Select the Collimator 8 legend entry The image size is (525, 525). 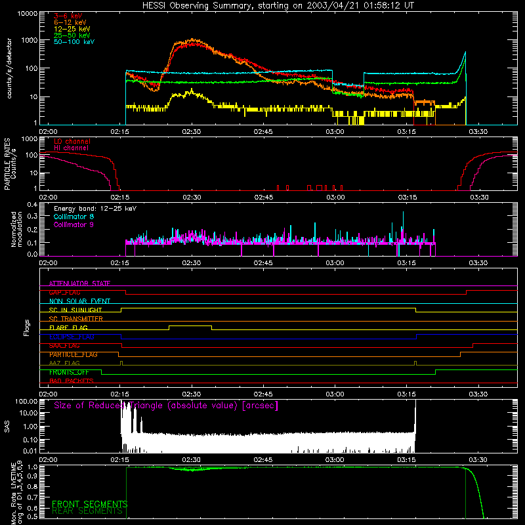coord(73,217)
